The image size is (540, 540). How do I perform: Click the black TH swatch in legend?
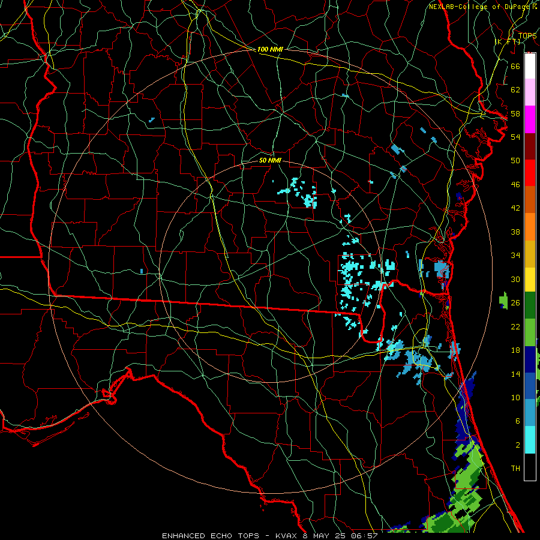point(530,467)
